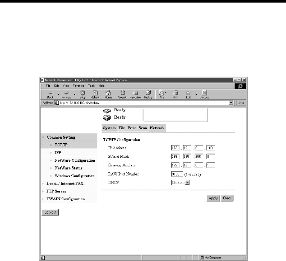This screenshot has width=286, height=261.
Task: Open IPP settings in the sidebar
Action: [x=58, y=153]
